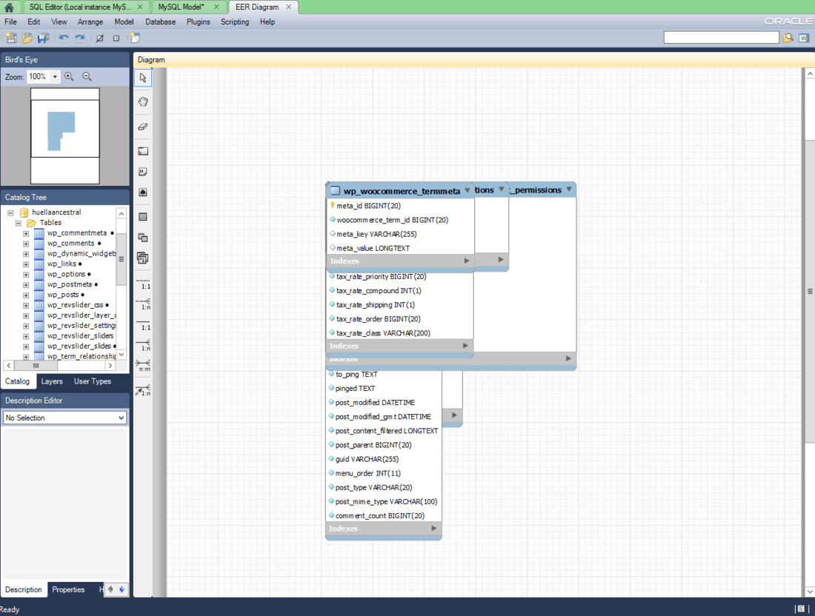This screenshot has width=815, height=616.
Task: Zoom out the Bird's Eye view
Action: [x=87, y=76]
